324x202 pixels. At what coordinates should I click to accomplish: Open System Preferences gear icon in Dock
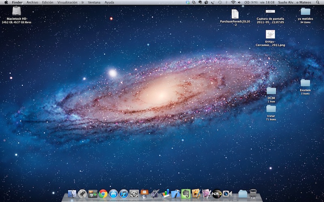pos(134,194)
